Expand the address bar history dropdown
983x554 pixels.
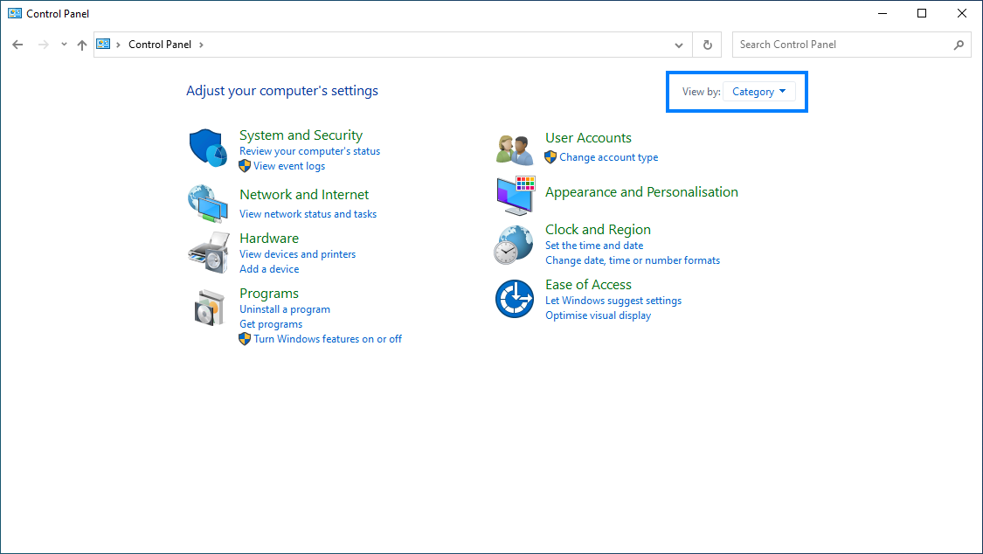click(x=679, y=45)
